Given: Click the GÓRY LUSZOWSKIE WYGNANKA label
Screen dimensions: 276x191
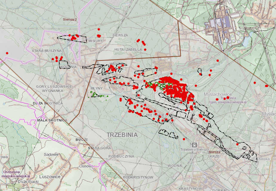Looking at the screenshot, I should pos(54,89).
